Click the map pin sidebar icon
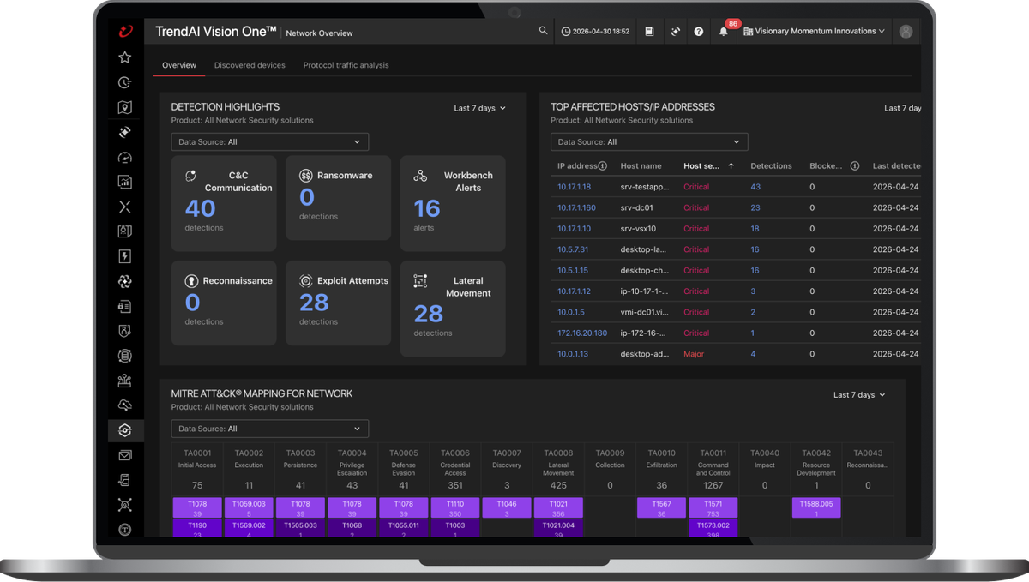This screenshot has width=1029, height=582. (125, 107)
